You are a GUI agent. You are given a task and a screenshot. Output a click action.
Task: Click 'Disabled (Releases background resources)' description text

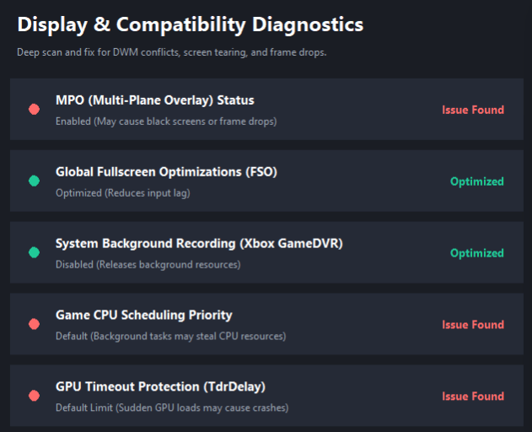(x=148, y=265)
